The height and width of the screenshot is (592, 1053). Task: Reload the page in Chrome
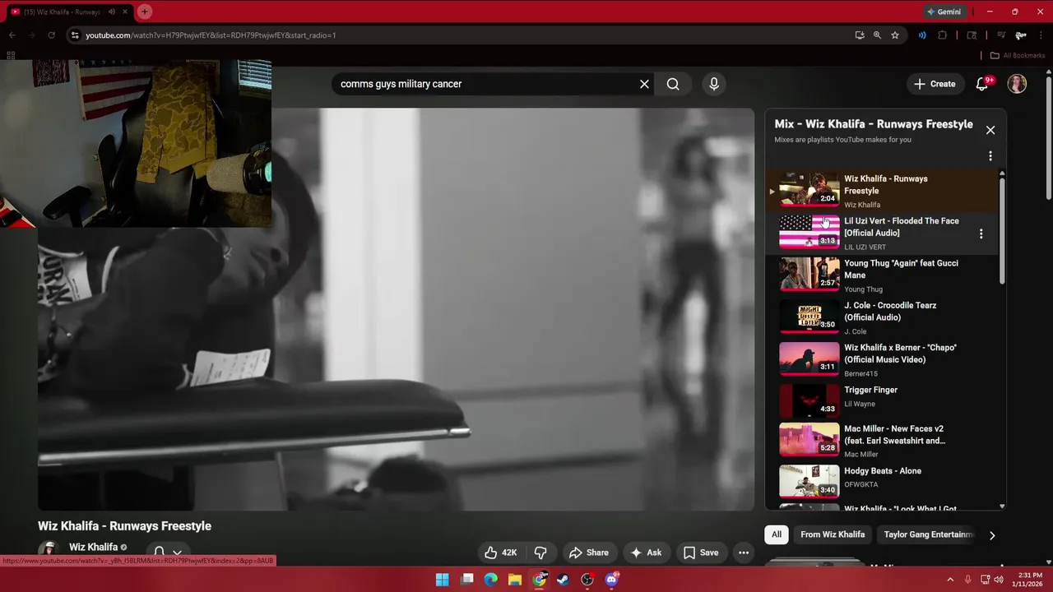pyautogui.click(x=51, y=35)
